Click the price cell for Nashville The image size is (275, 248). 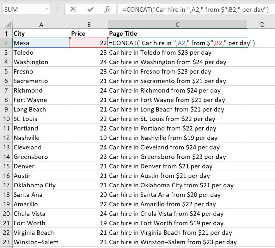click(89, 138)
